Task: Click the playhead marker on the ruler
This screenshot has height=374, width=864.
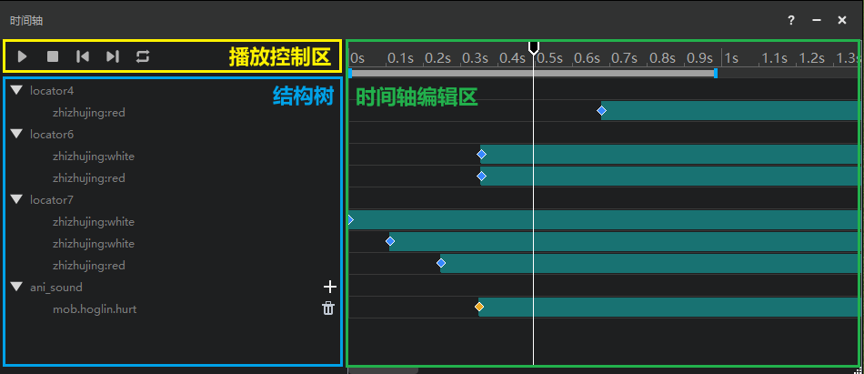Action: pyautogui.click(x=534, y=46)
